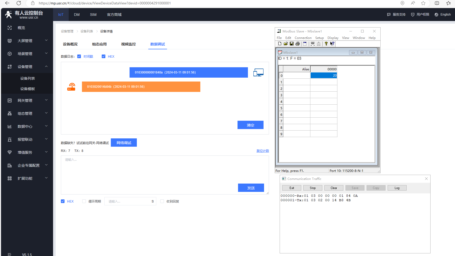
Task: Click the Save floppy disk toolbar icon
Action: 292,44
